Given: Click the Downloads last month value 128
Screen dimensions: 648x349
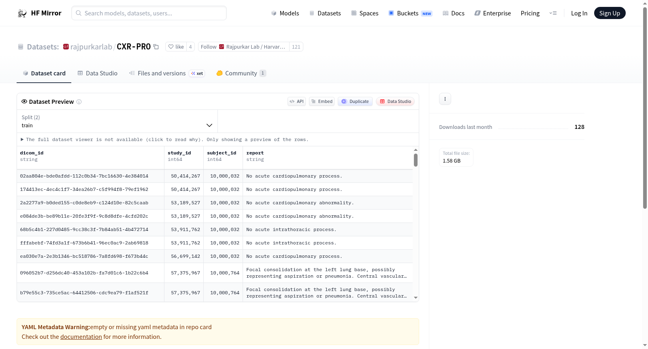Looking at the screenshot, I should click(x=579, y=127).
